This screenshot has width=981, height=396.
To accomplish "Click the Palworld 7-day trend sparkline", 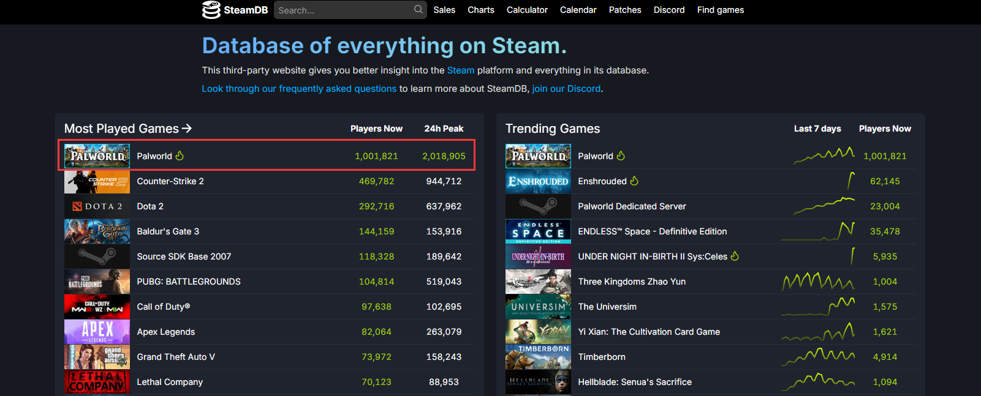I will point(824,155).
